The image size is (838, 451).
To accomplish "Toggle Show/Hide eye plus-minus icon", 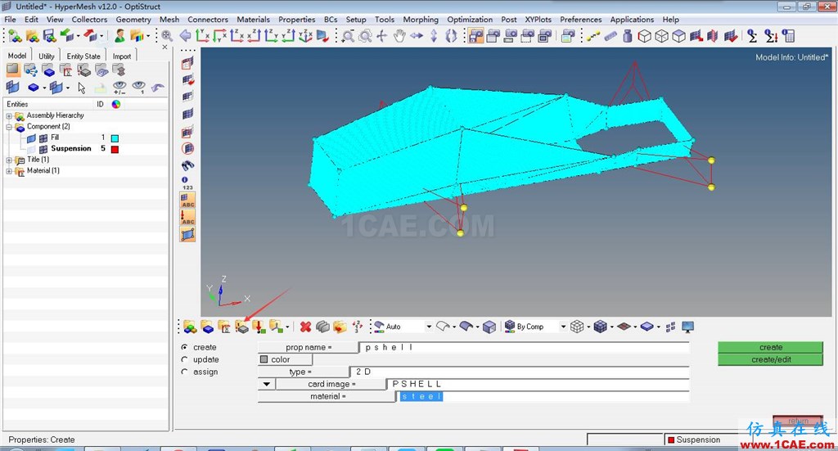I will (119, 88).
